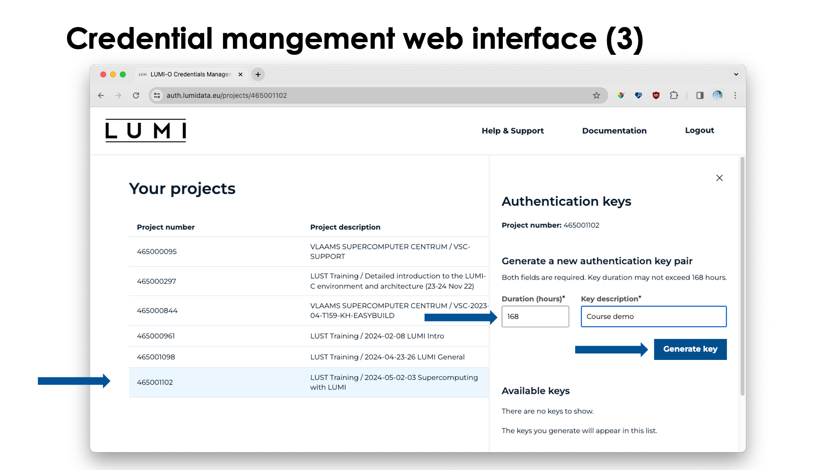Click the green macOS fullscreen button
The width and height of the screenshot is (836, 470).
pyautogui.click(x=123, y=74)
